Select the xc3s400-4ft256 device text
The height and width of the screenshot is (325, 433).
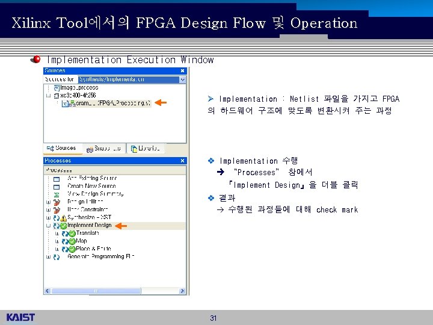[78, 95]
